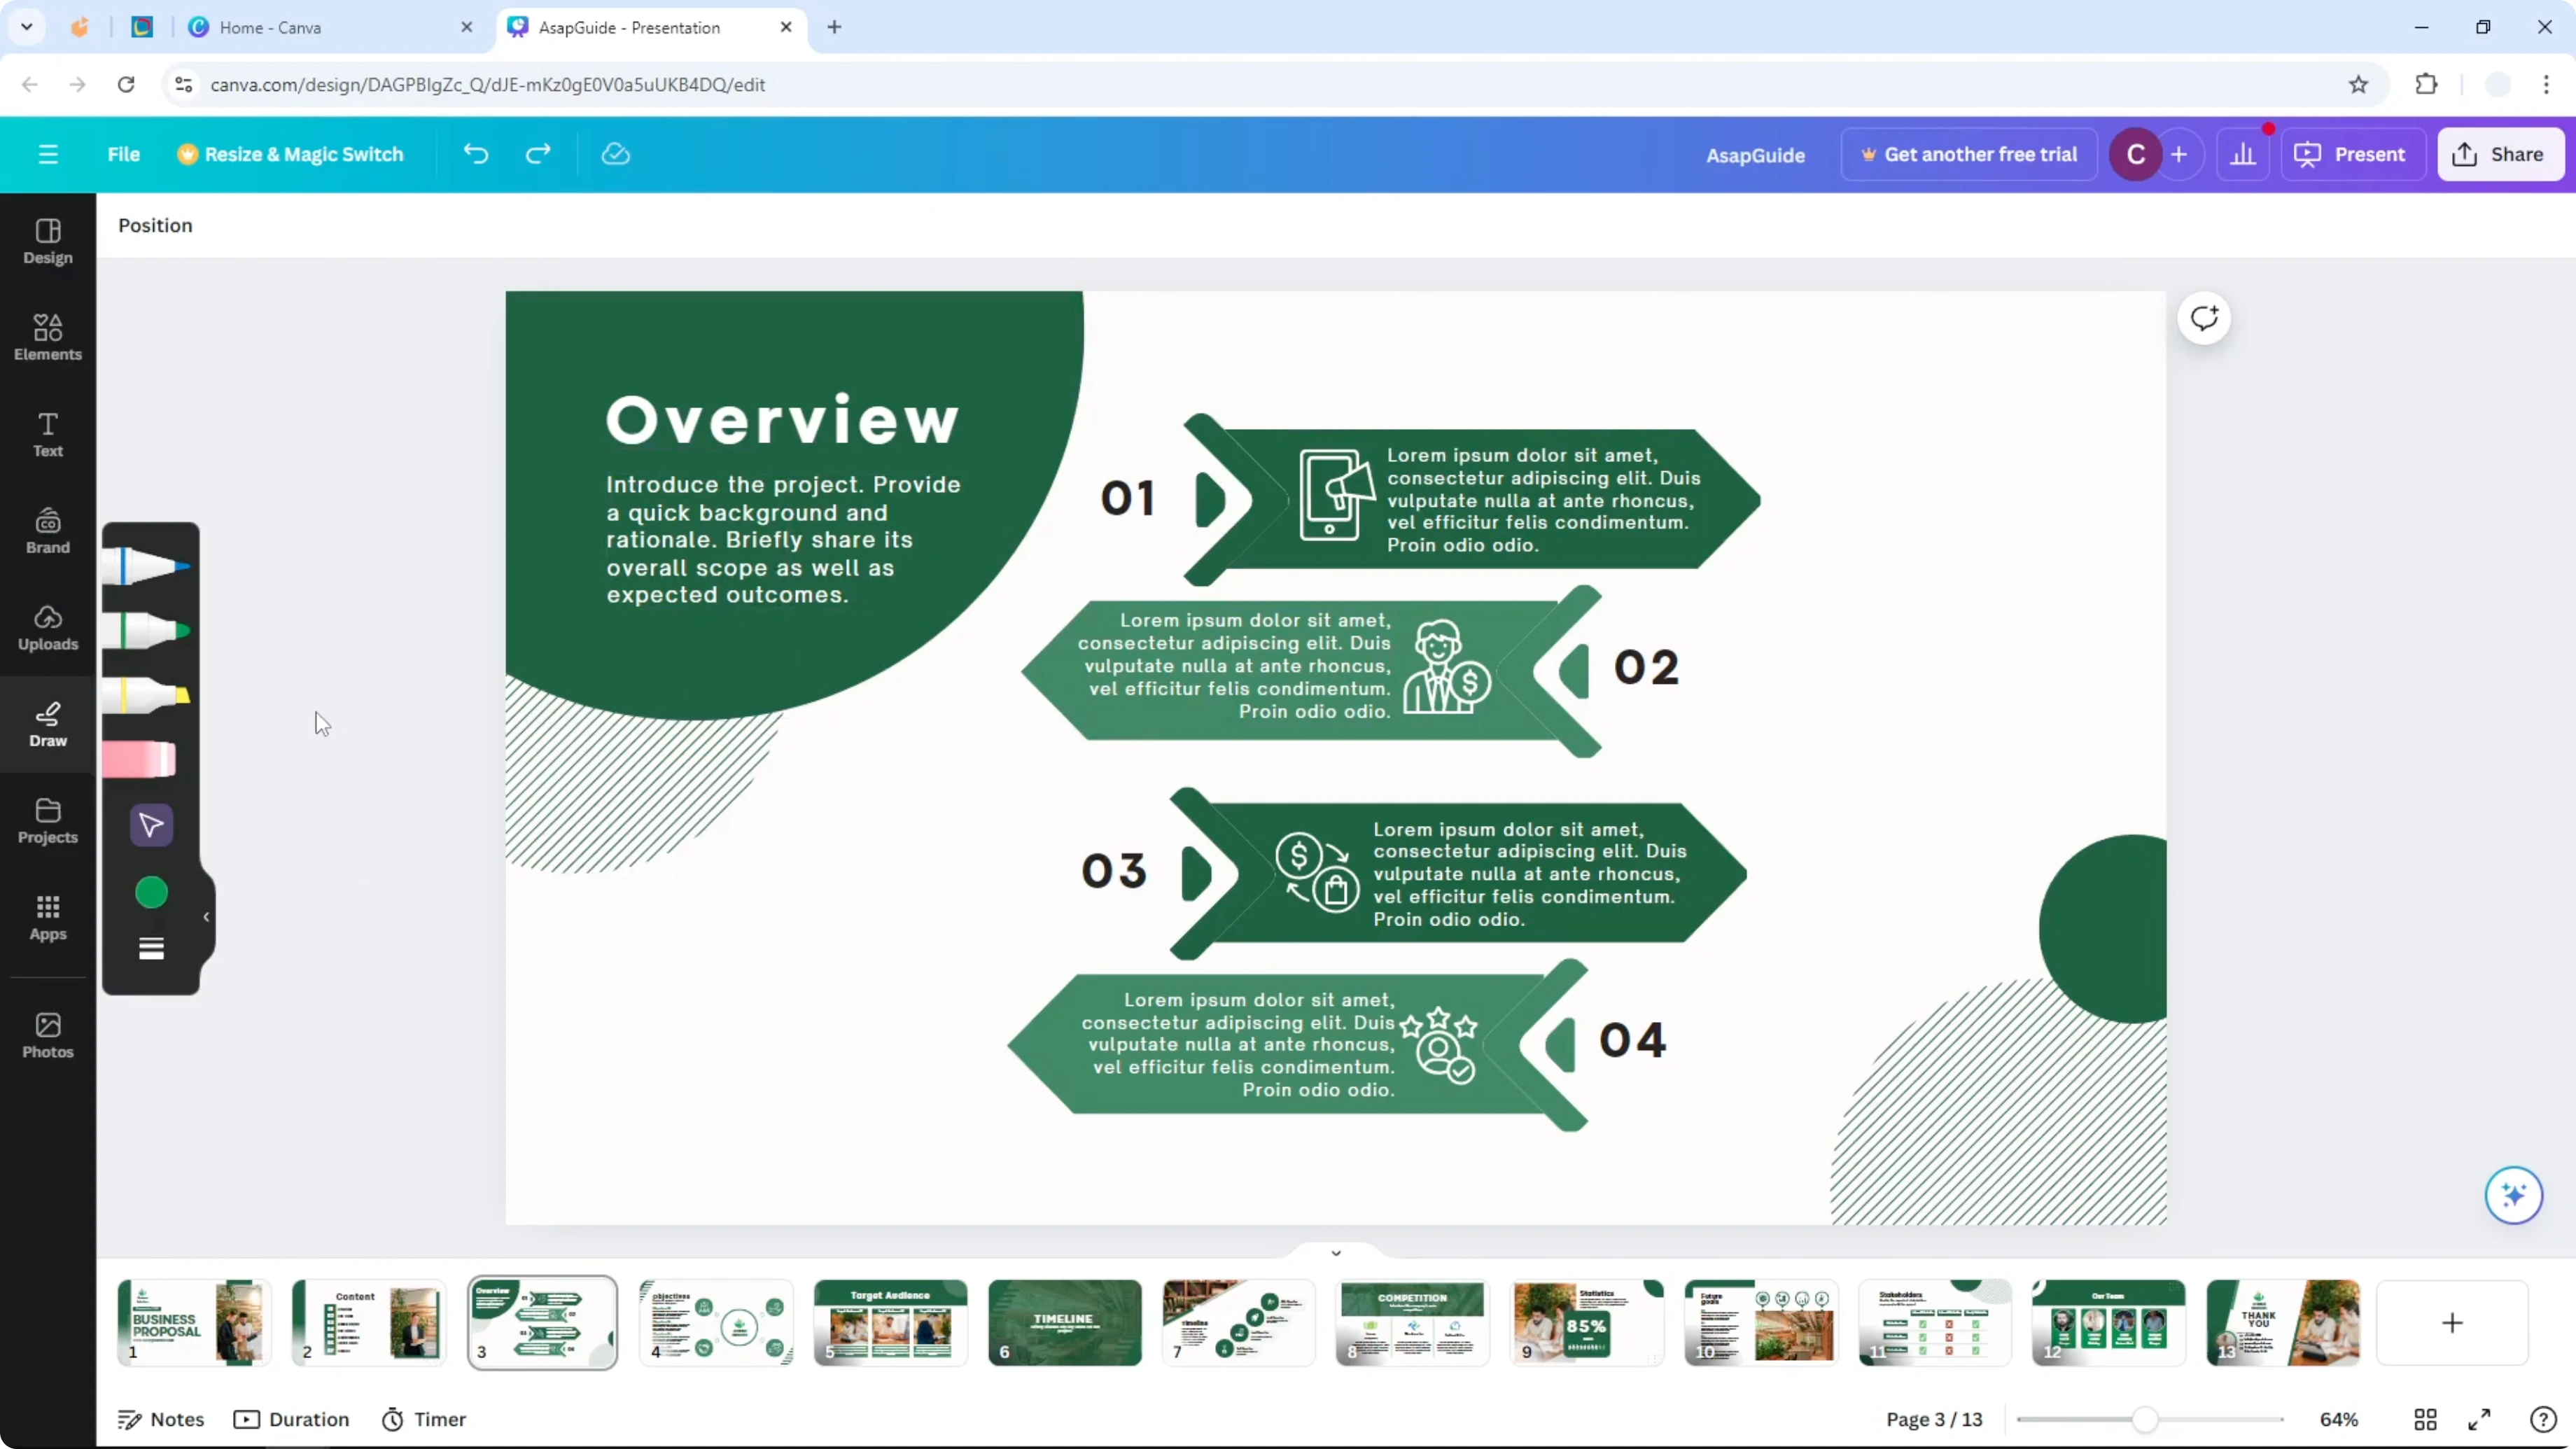Open the 64% zoom level menu
The image size is (2576, 1449).
pos(2338,1419)
